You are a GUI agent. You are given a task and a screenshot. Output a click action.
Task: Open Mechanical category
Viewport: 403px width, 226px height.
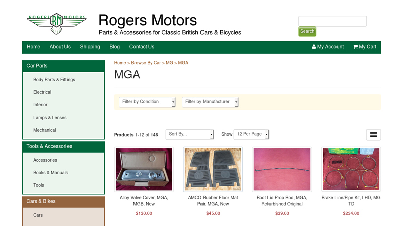(x=44, y=130)
